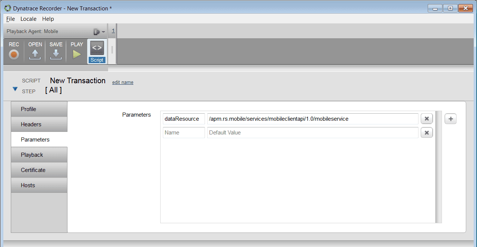Switch to the Playback tab
The height and width of the screenshot is (247, 477).
39,155
